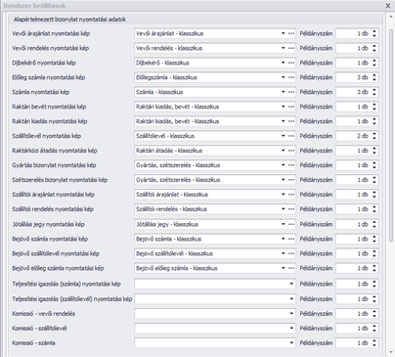This screenshot has height=357, width=395.
Task: Increase Példányszám for Komissió - vevői rendelés
Action: (x=374, y=312)
